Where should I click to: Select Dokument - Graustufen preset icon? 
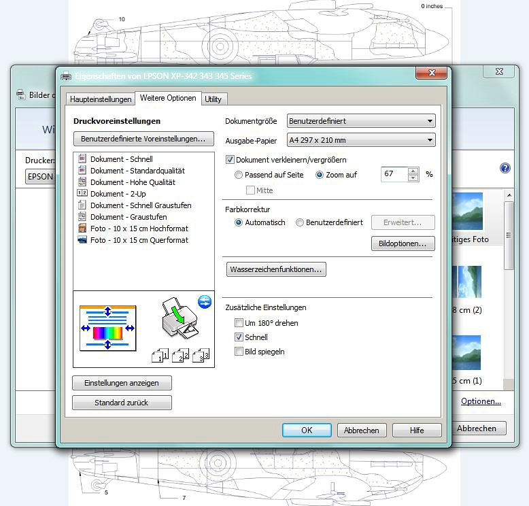(82, 217)
